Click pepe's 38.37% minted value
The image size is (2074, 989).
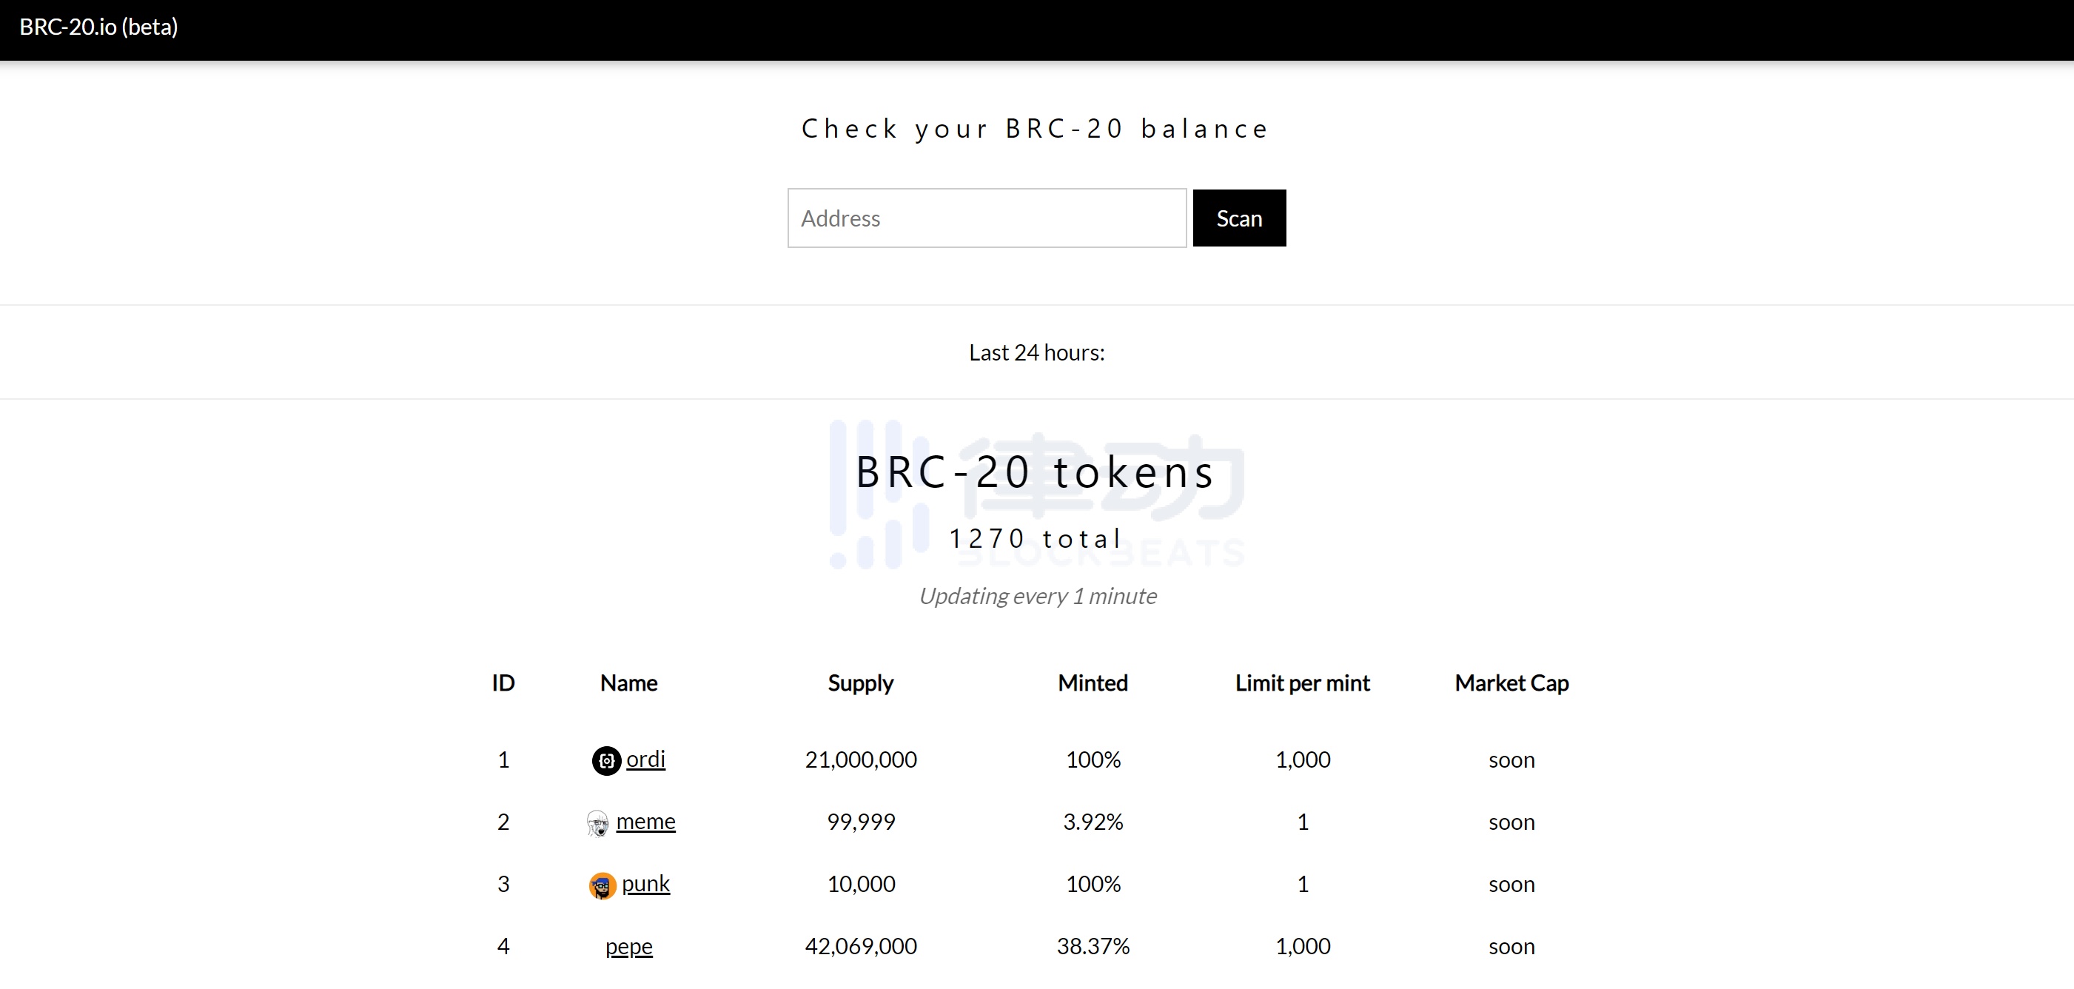point(1093,946)
